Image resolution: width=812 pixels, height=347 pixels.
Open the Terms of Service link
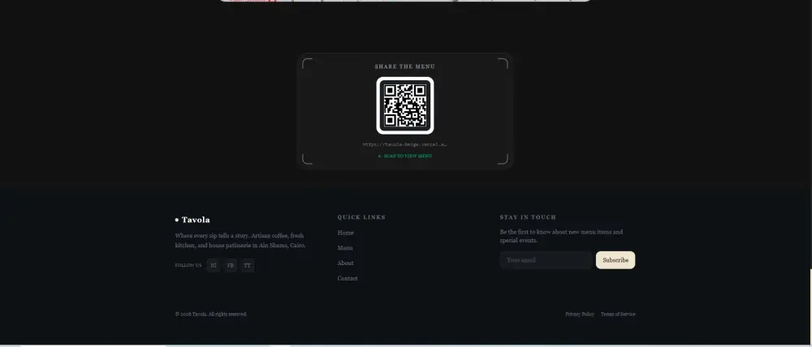point(618,314)
